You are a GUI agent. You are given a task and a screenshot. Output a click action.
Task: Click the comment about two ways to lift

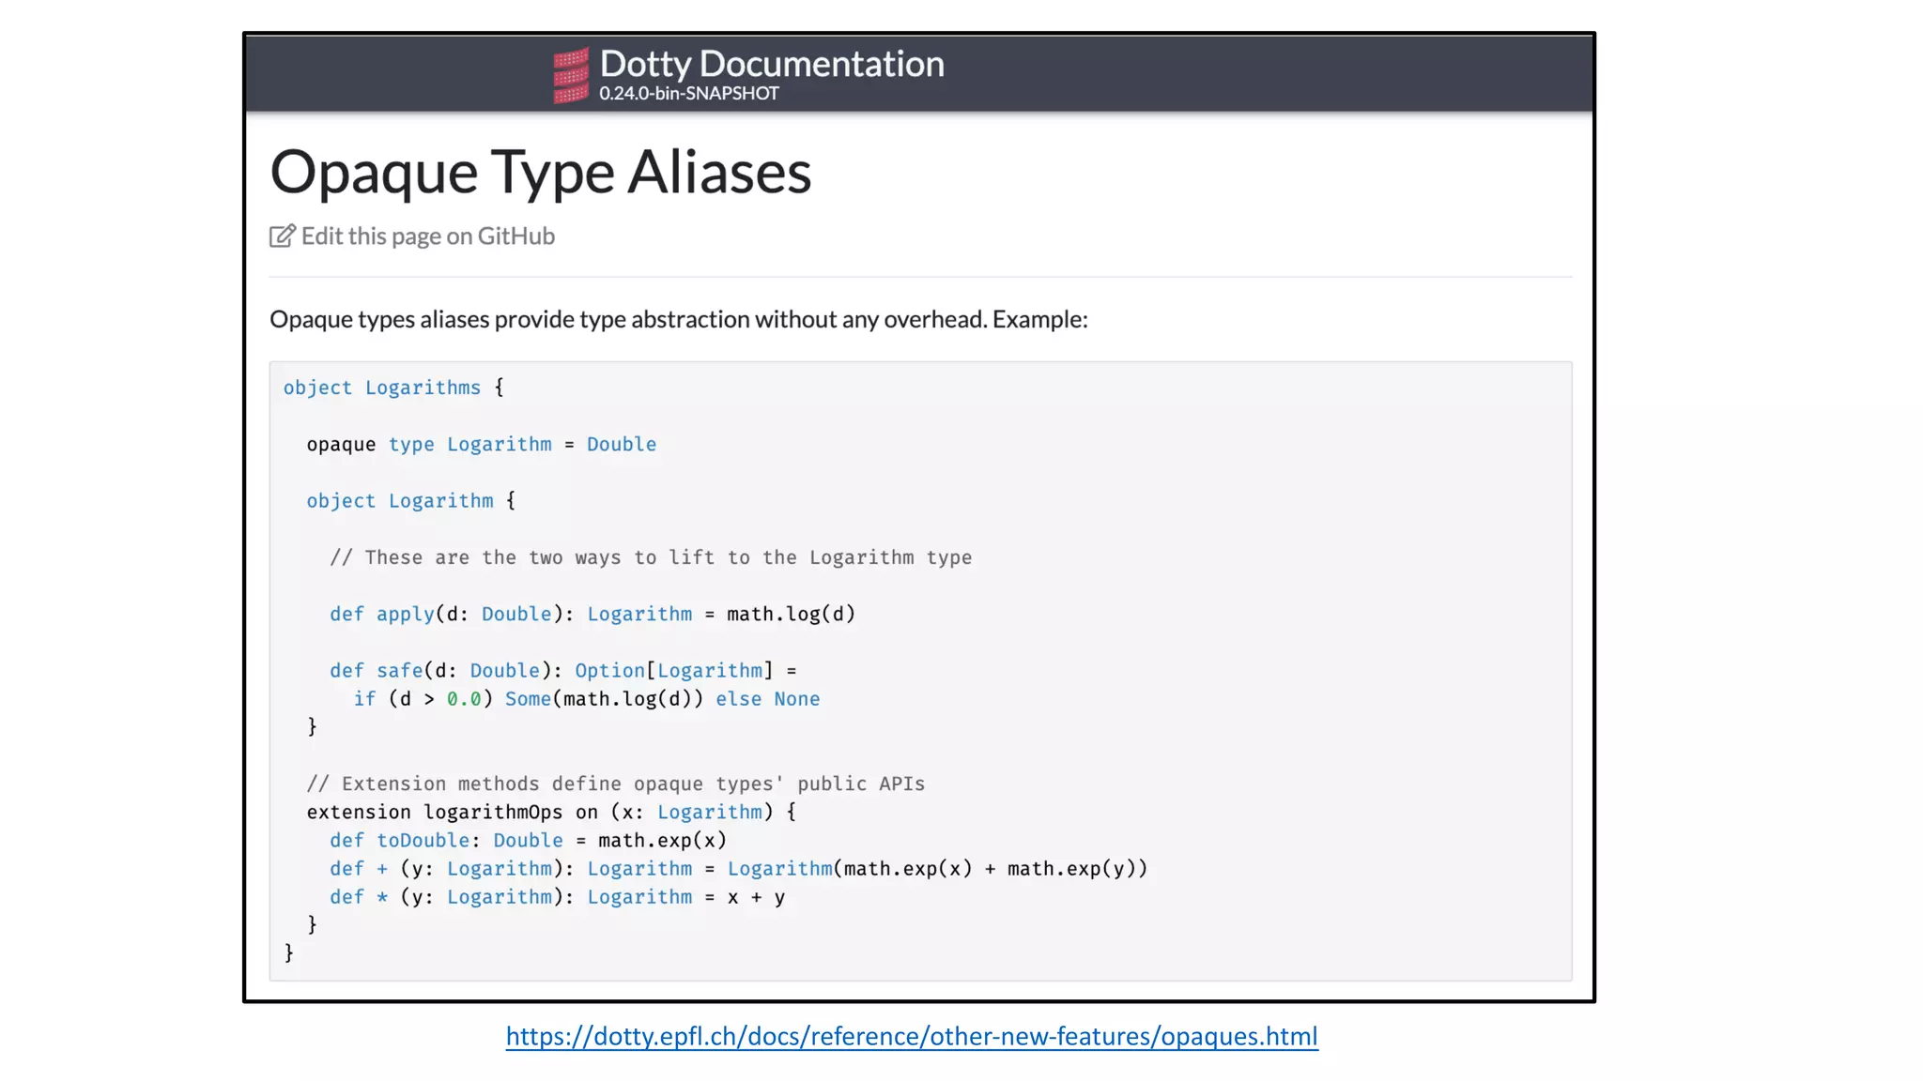[651, 557]
